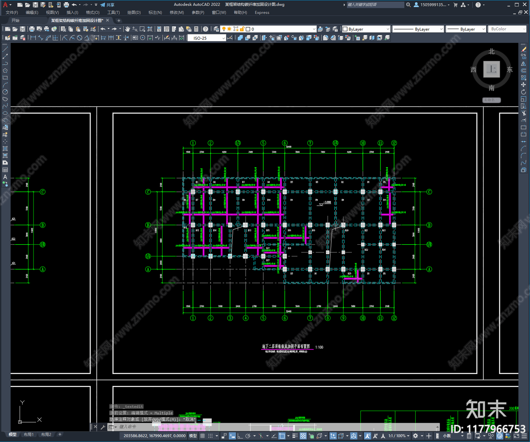This screenshot has width=530, height=442.
Task: Toggle dynamic input in status bar
Action: [x=232, y=436]
